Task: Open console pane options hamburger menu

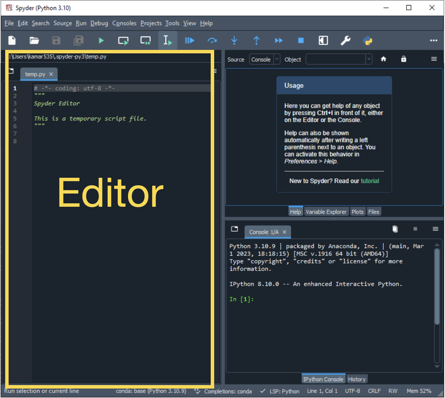Action: 436,229
